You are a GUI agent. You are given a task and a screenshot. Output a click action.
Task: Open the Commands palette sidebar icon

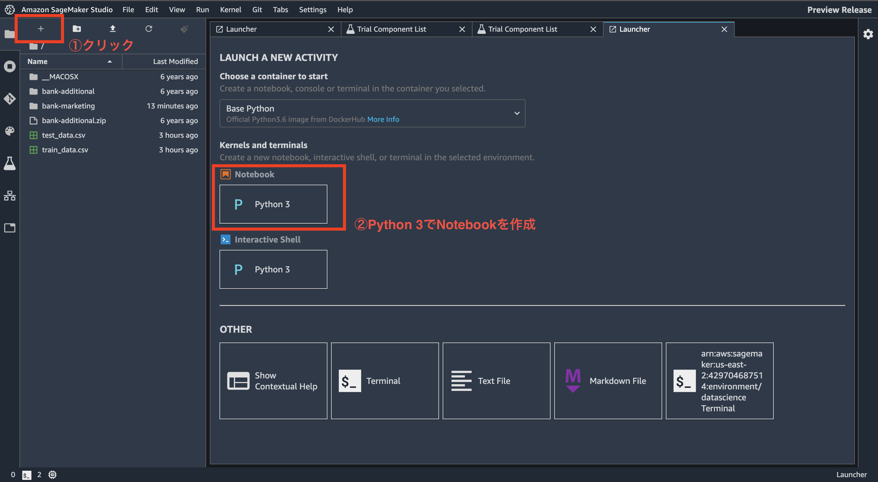point(9,131)
